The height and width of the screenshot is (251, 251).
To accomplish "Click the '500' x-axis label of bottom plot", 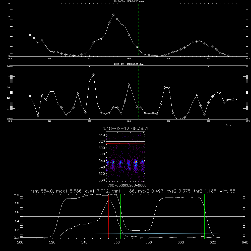I will click(20, 242).
